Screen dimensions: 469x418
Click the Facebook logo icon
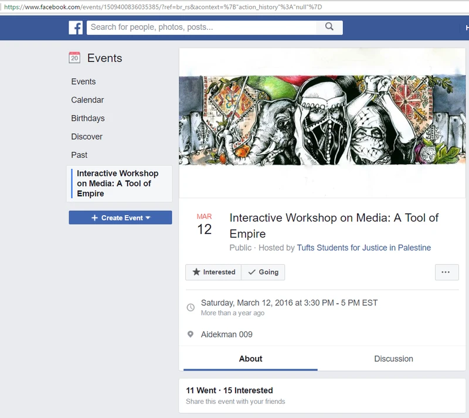point(76,28)
